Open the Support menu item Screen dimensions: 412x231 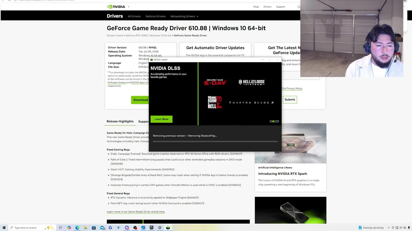pyautogui.click(x=280, y=7)
